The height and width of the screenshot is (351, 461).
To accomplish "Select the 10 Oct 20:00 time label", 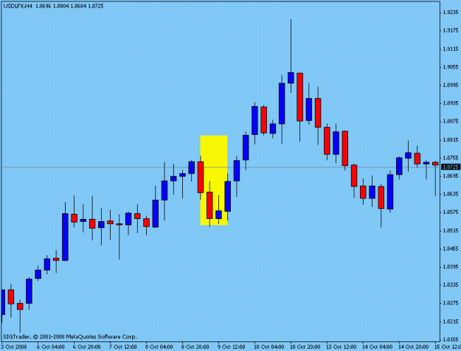I will [305, 347].
